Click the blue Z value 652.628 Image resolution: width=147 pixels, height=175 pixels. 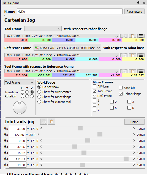pos(64,75)
